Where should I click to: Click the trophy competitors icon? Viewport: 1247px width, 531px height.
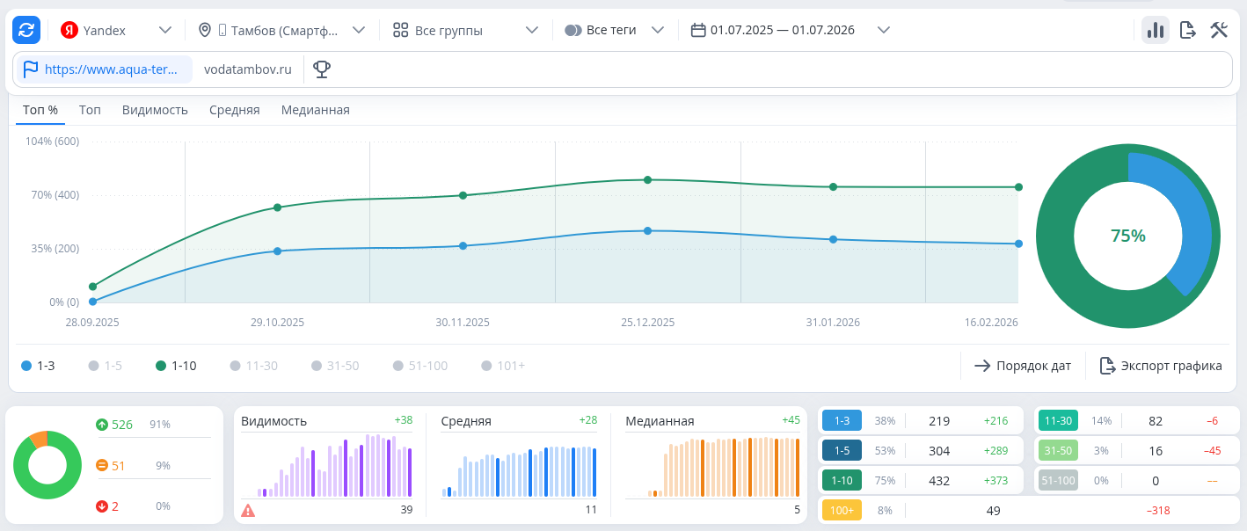(322, 69)
